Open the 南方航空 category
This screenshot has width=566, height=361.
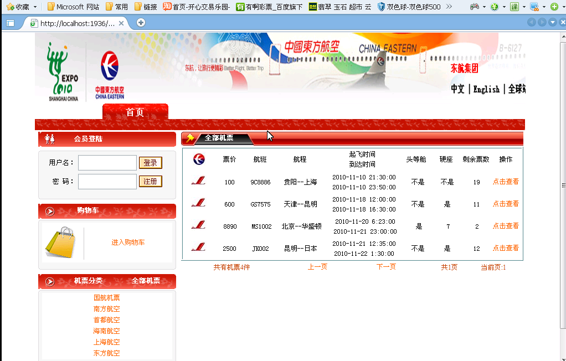click(106, 309)
